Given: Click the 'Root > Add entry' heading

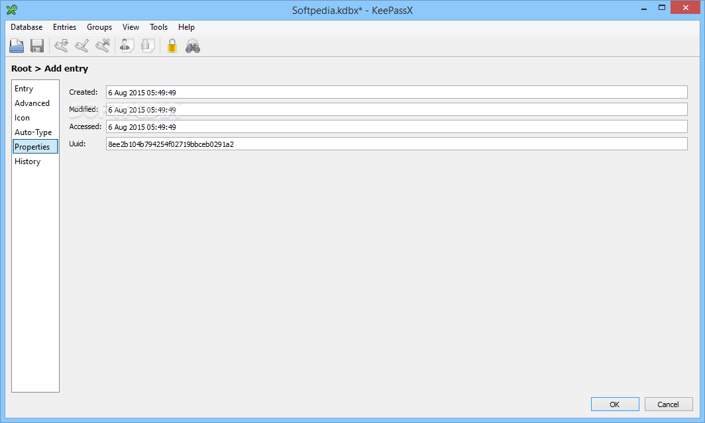Looking at the screenshot, I should 50,69.
